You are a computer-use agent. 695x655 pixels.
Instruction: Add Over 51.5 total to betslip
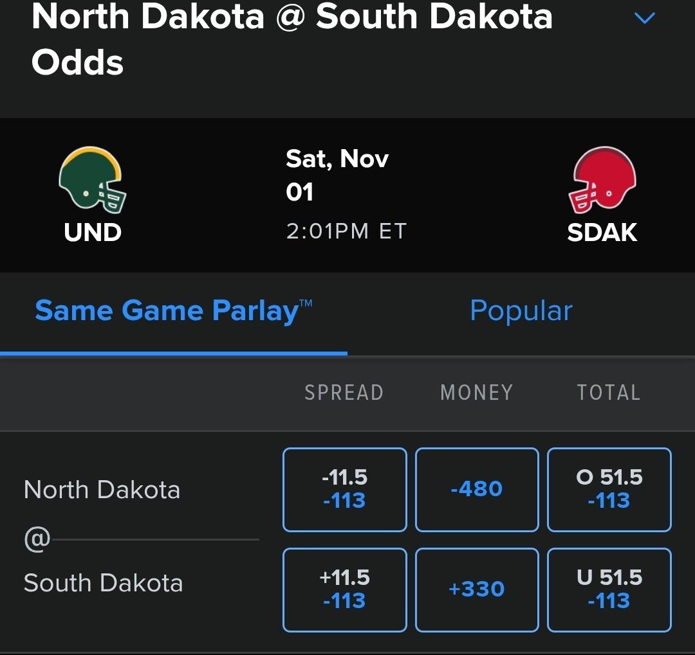609,489
